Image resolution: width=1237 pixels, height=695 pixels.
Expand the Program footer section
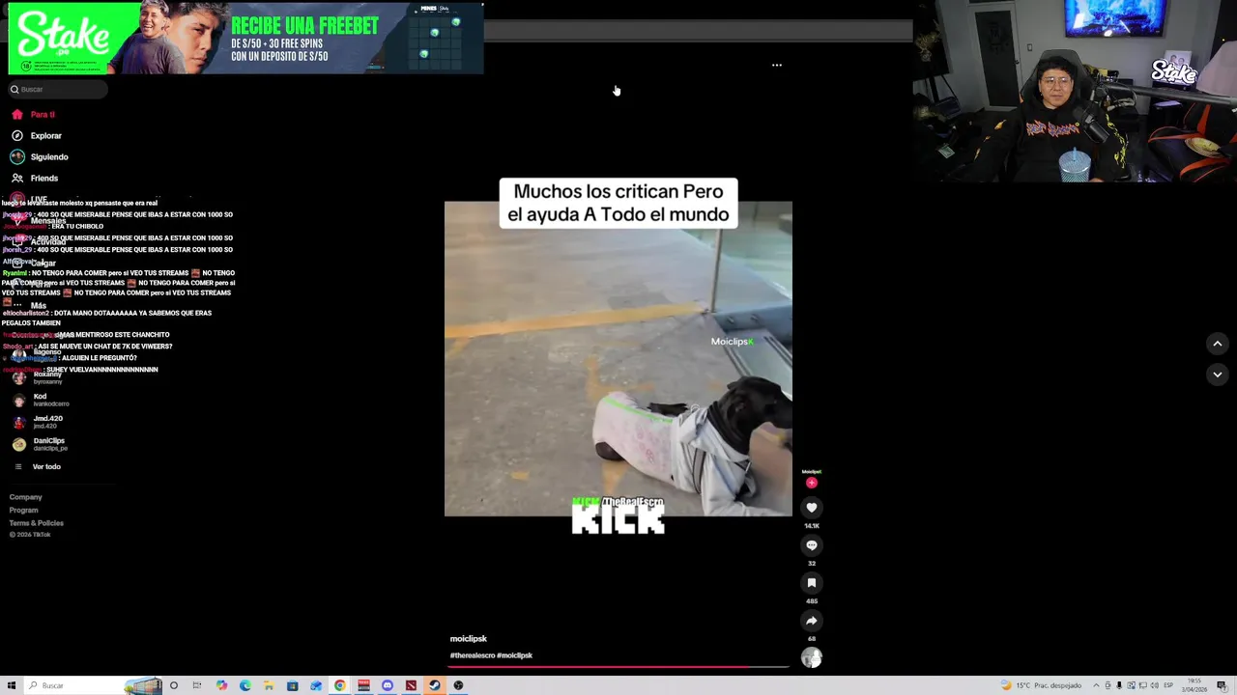24,510
